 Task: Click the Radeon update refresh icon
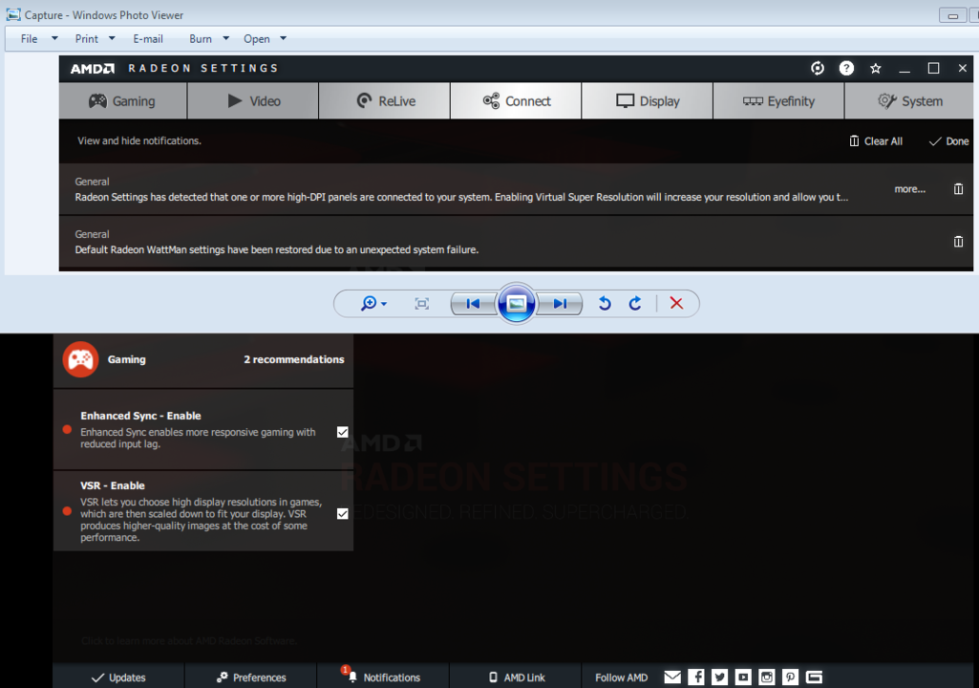(x=818, y=68)
